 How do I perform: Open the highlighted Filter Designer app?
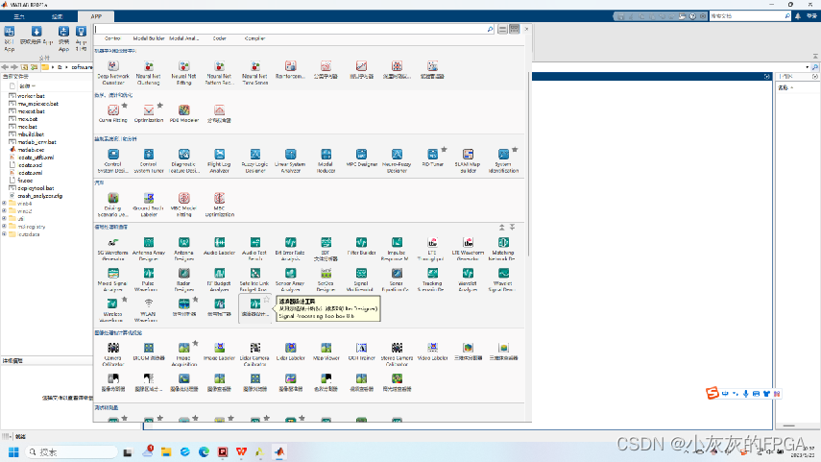point(255,307)
